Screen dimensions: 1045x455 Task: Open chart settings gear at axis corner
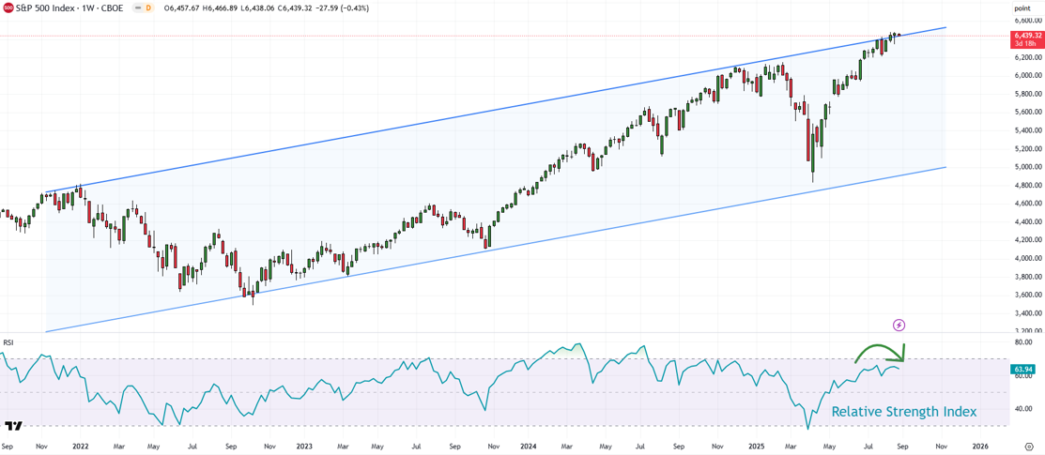point(1028,447)
